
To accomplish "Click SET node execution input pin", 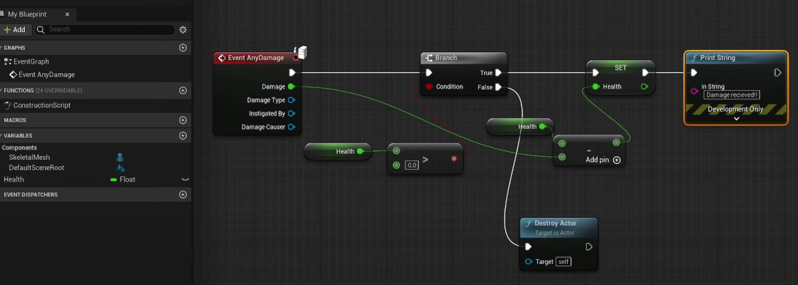I will pos(596,73).
